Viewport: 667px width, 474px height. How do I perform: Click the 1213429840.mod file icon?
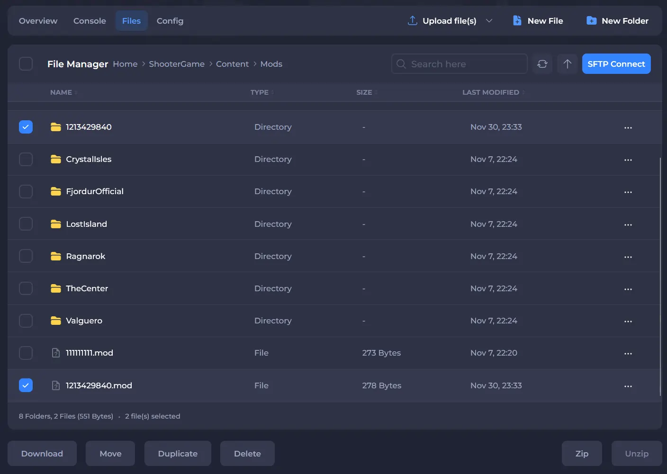point(56,385)
